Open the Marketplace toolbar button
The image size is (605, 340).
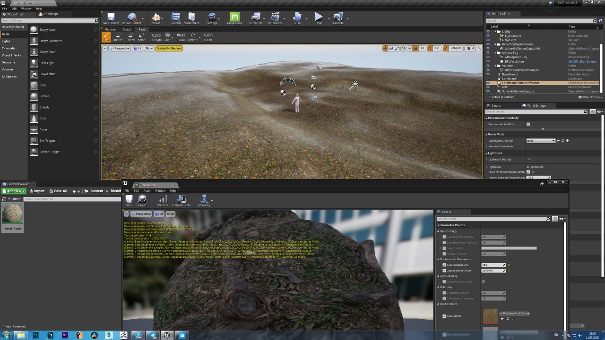tap(191, 18)
